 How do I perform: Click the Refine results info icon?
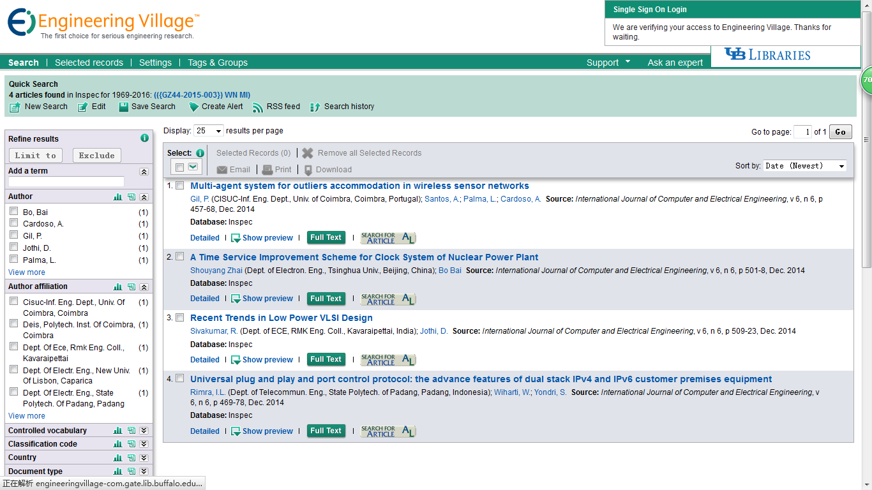click(x=144, y=138)
